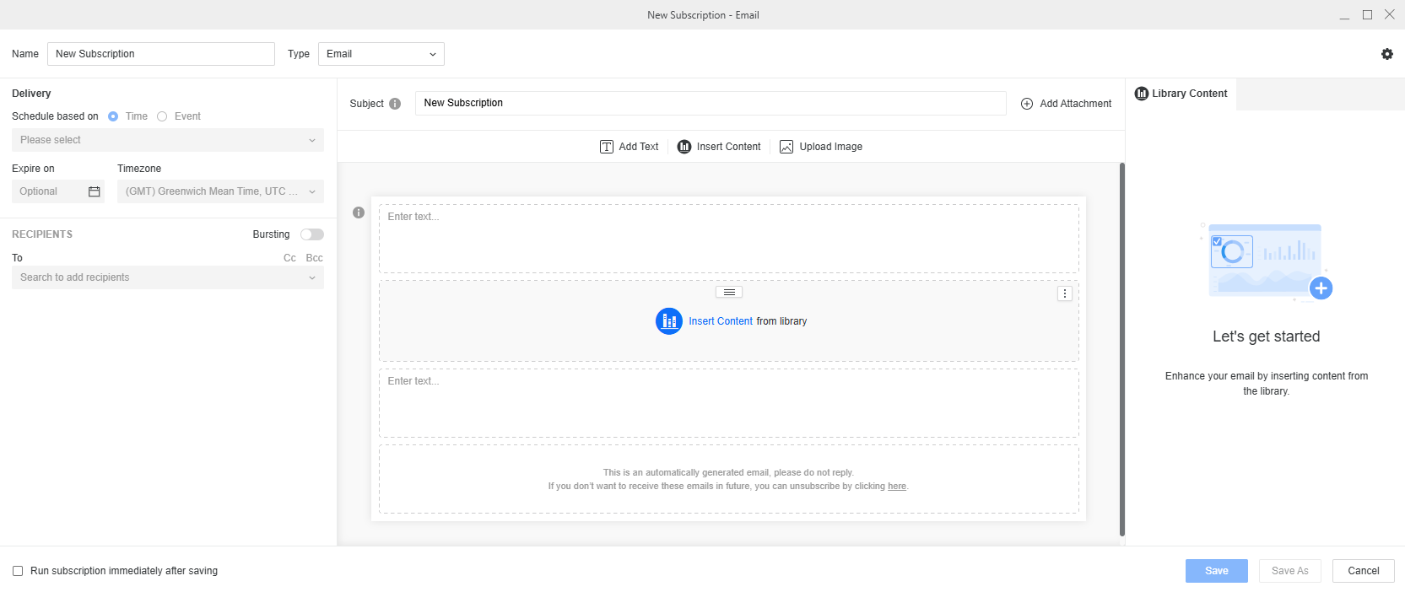
Task: Click the Save button
Action: coord(1217,571)
